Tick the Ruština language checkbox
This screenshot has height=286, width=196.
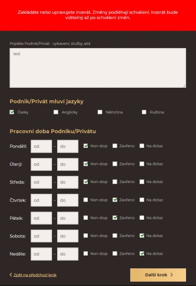[x=144, y=112]
